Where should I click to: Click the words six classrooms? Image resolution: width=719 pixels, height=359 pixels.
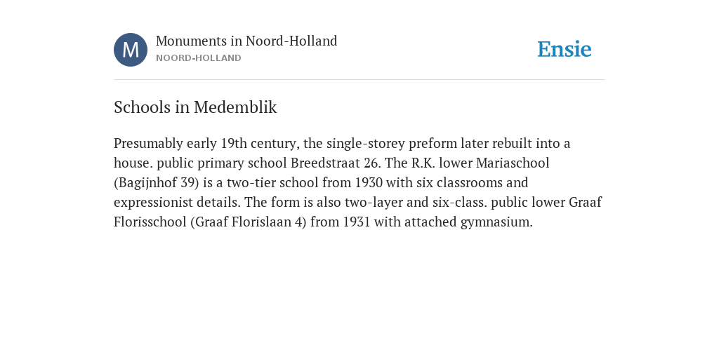pos(462,183)
